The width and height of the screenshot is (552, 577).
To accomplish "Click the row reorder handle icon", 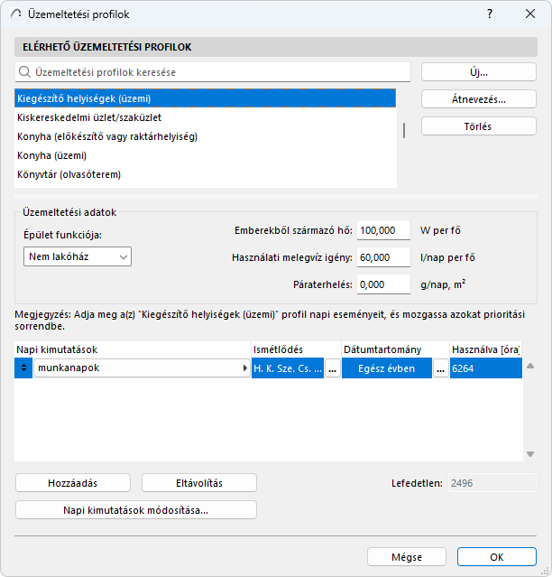I will [x=23, y=368].
